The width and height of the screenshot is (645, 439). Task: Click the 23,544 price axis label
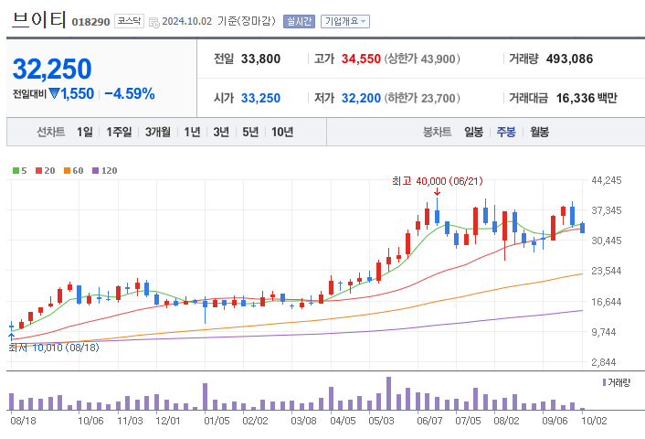[x=607, y=271]
